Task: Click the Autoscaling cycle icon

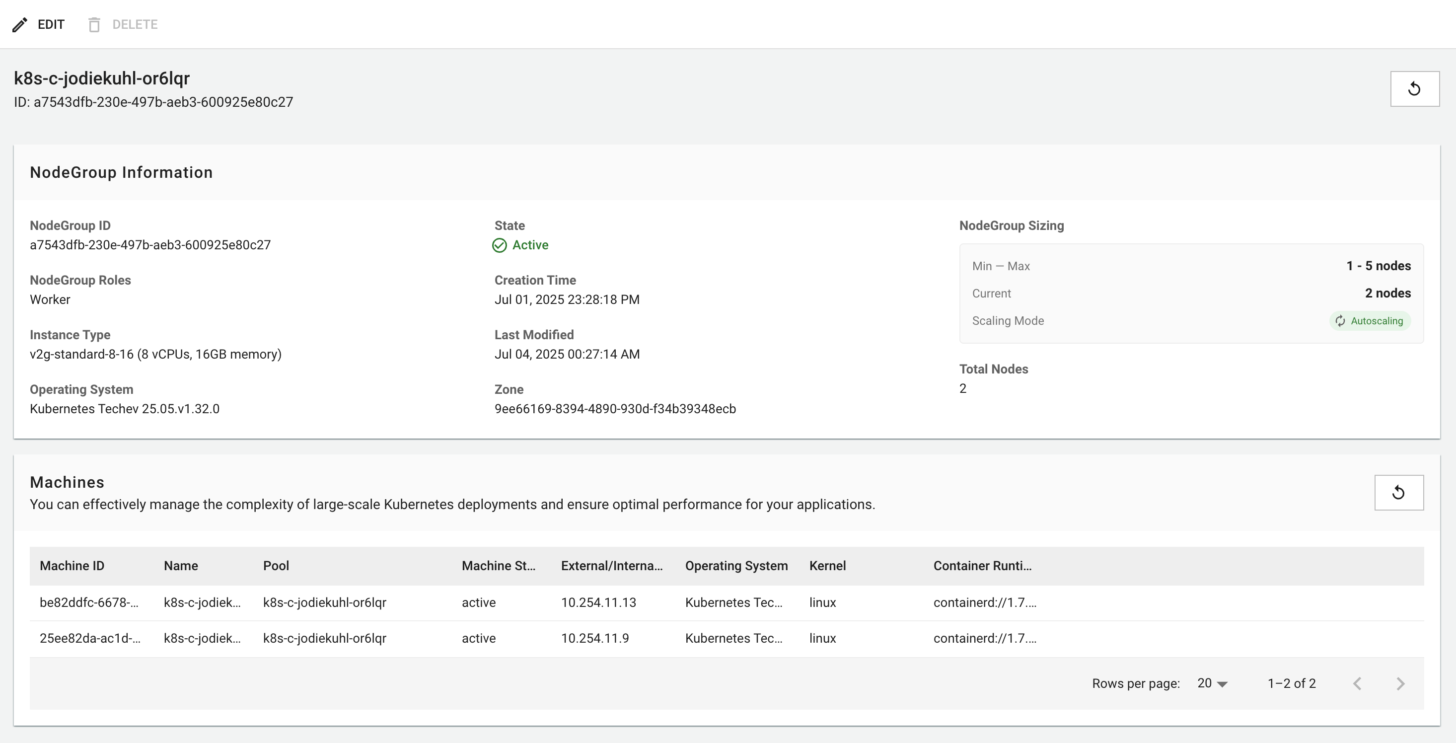Action: tap(1340, 321)
